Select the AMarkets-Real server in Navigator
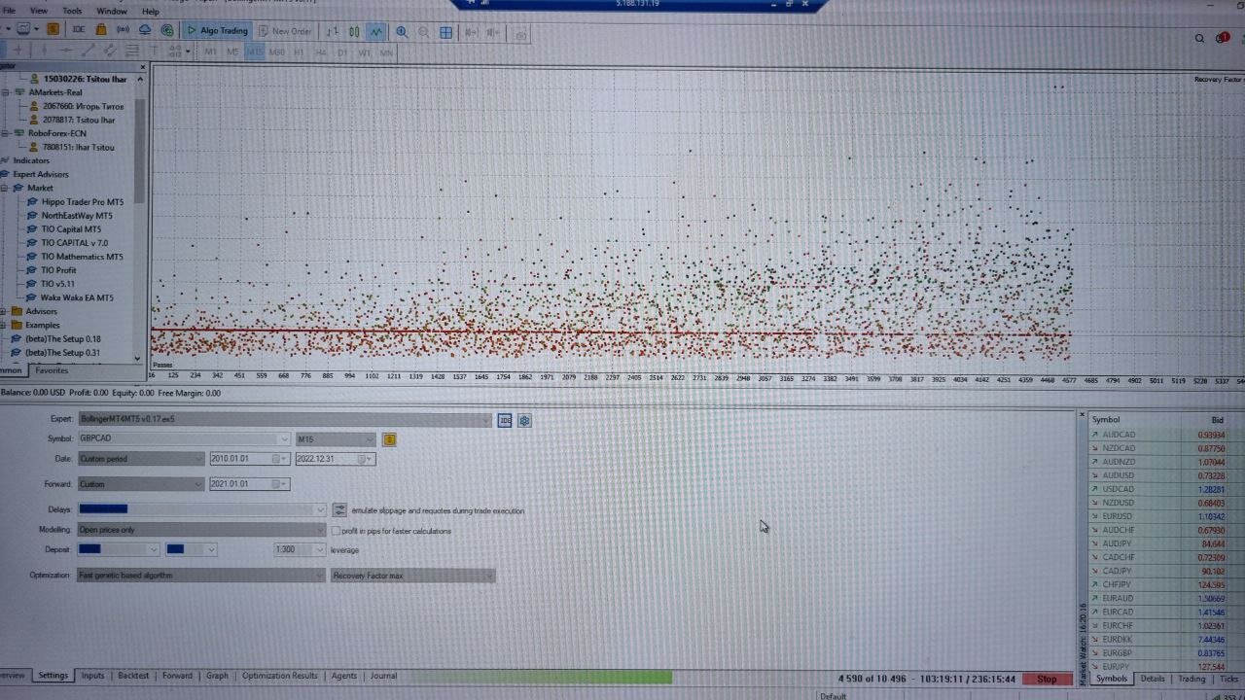 (55, 92)
